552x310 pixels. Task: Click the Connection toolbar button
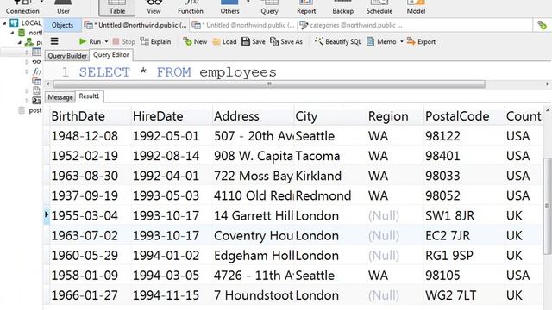tap(22, 8)
